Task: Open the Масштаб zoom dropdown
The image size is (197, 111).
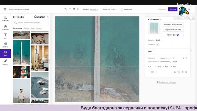Action: click(110, 9)
